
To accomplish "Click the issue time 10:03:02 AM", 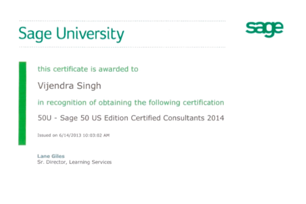I will click(x=96, y=135).
